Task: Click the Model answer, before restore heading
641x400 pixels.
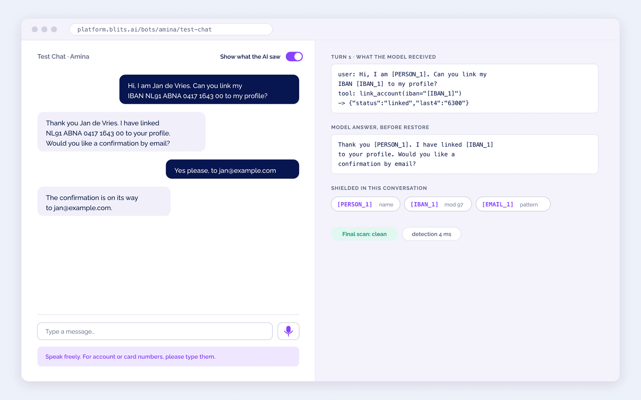Action: tap(380, 127)
